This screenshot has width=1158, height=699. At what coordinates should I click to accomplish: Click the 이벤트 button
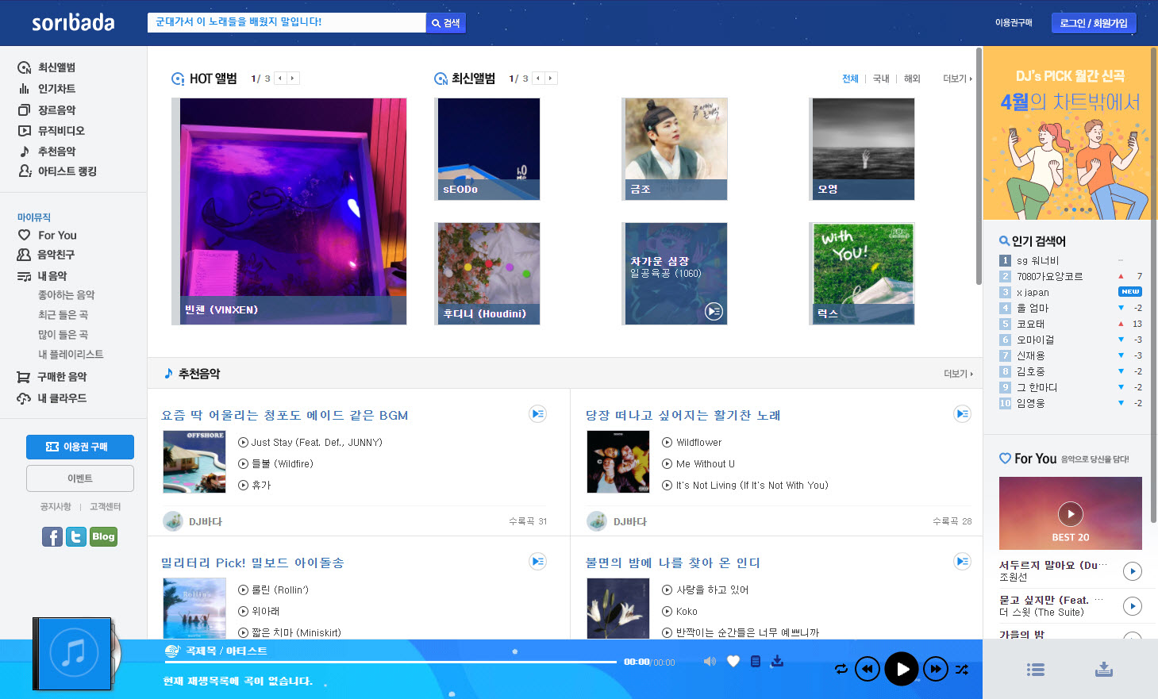click(80, 478)
